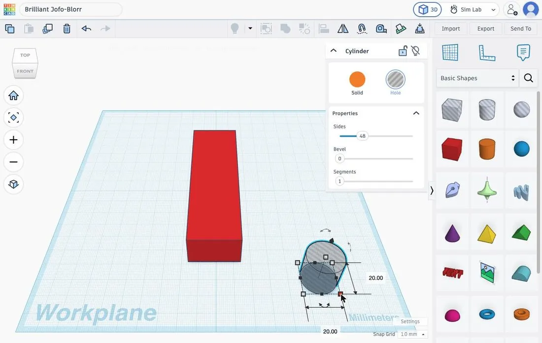
Task: Toggle the hide shape lightbulb icon
Action: pyautogui.click(x=415, y=51)
